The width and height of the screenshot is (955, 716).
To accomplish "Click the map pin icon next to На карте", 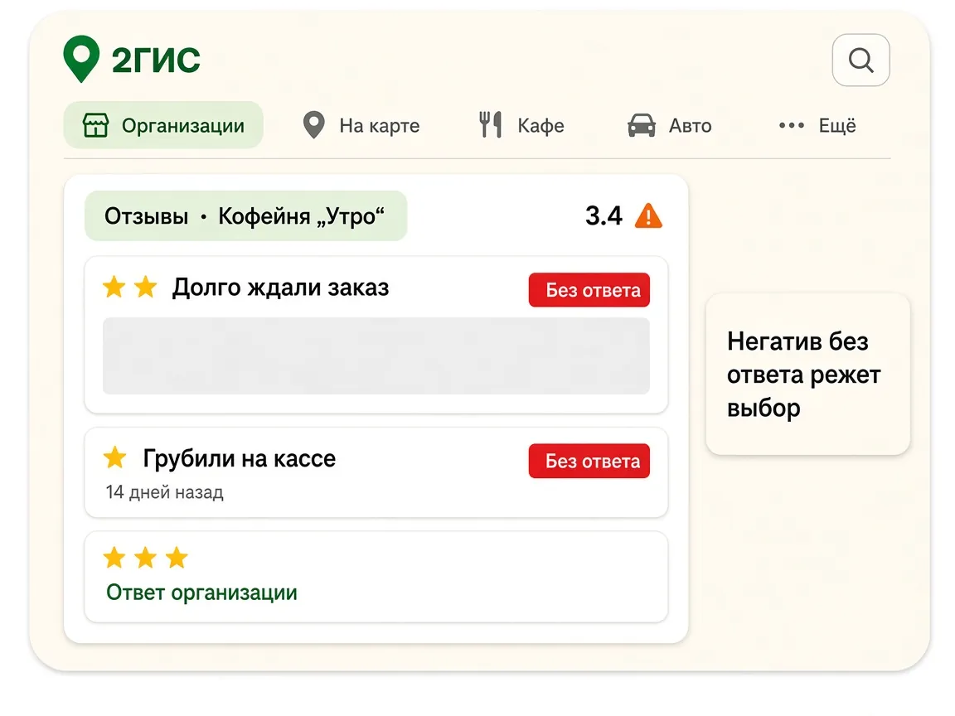I will pyautogui.click(x=313, y=125).
